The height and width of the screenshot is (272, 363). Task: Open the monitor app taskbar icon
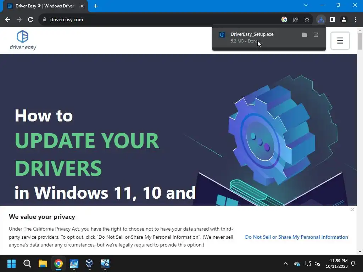tap(74, 263)
